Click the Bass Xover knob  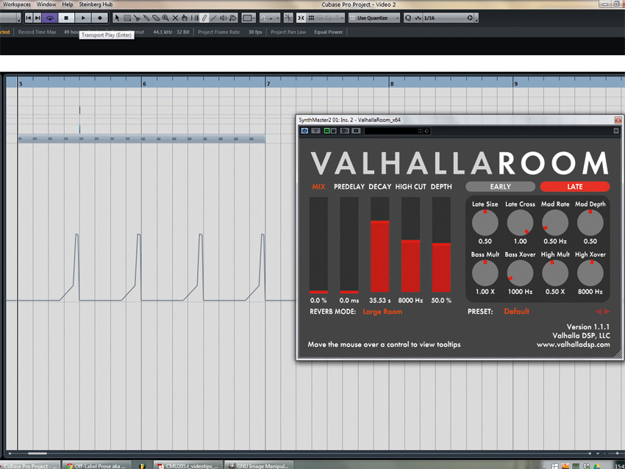tap(520, 273)
